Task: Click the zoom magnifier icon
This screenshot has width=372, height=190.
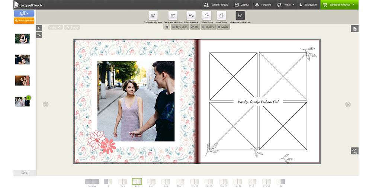Action: pos(355,151)
